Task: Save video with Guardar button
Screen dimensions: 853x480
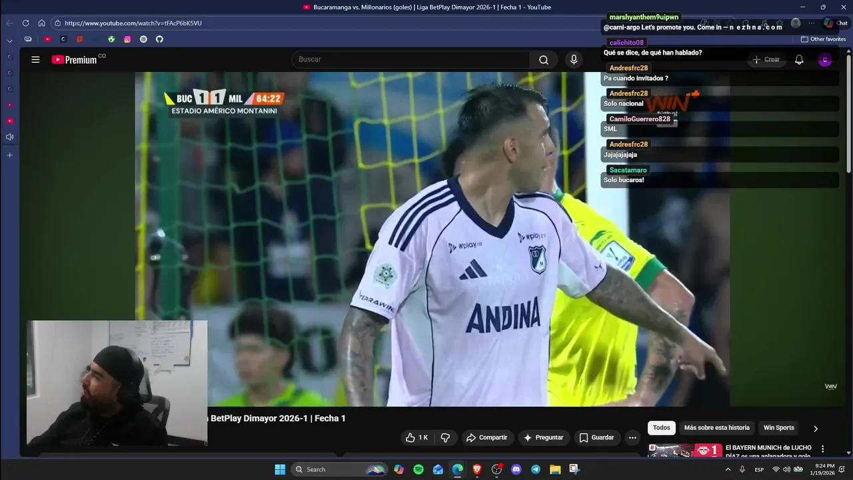Action: [597, 437]
